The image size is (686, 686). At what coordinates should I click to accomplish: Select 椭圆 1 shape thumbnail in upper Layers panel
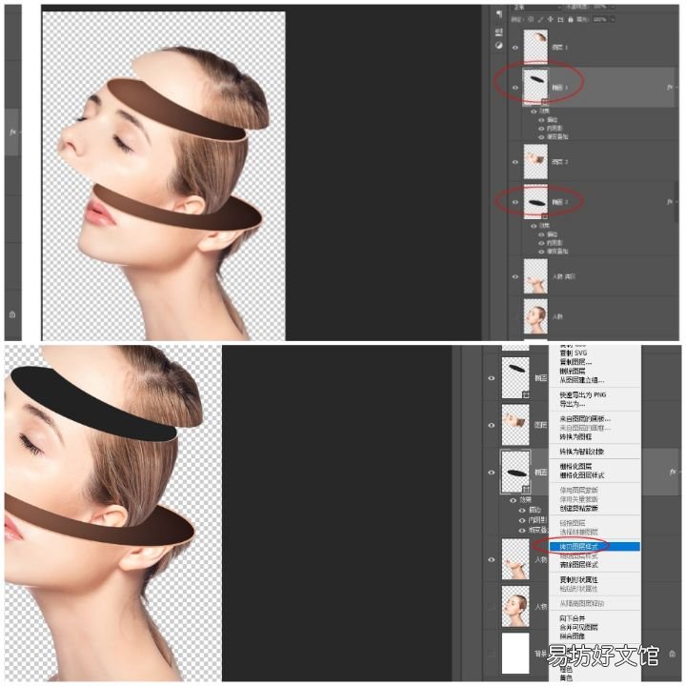pyautogui.click(x=535, y=87)
